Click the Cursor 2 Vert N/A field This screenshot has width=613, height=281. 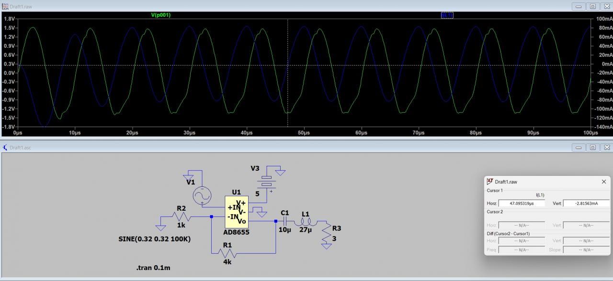[x=586, y=225]
